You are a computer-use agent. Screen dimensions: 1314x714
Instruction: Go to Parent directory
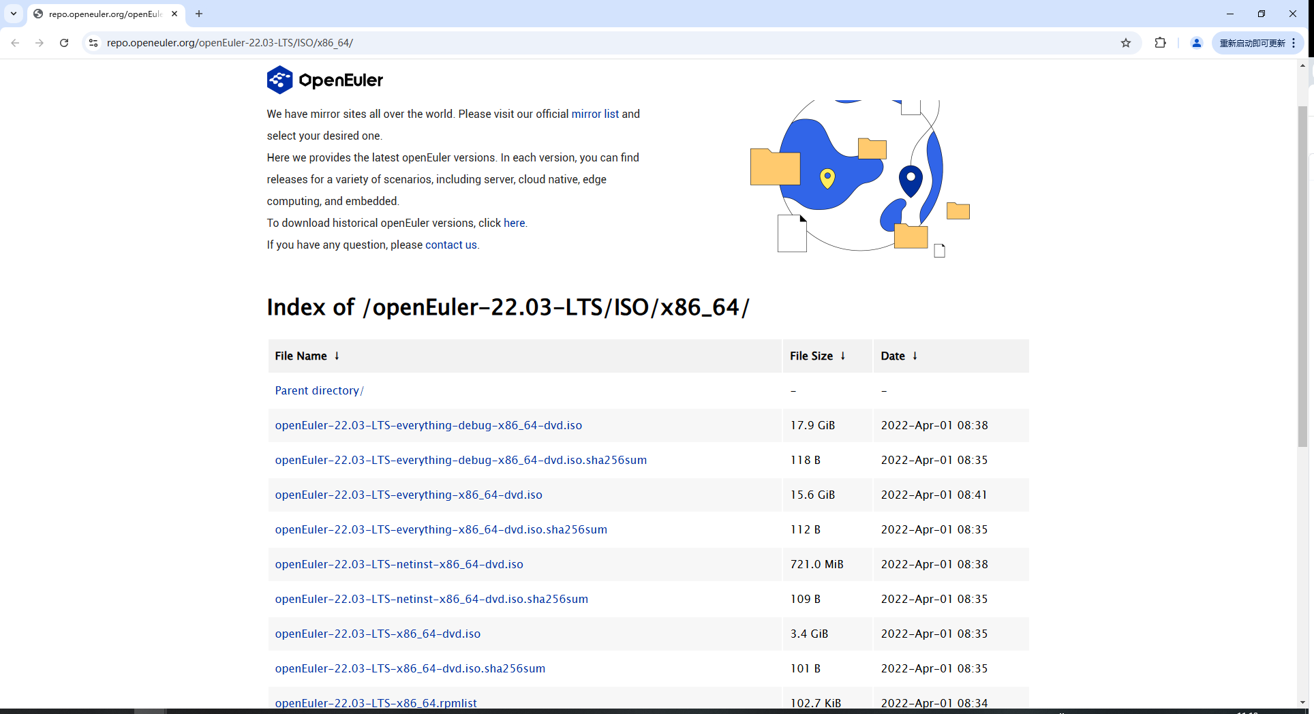click(319, 390)
